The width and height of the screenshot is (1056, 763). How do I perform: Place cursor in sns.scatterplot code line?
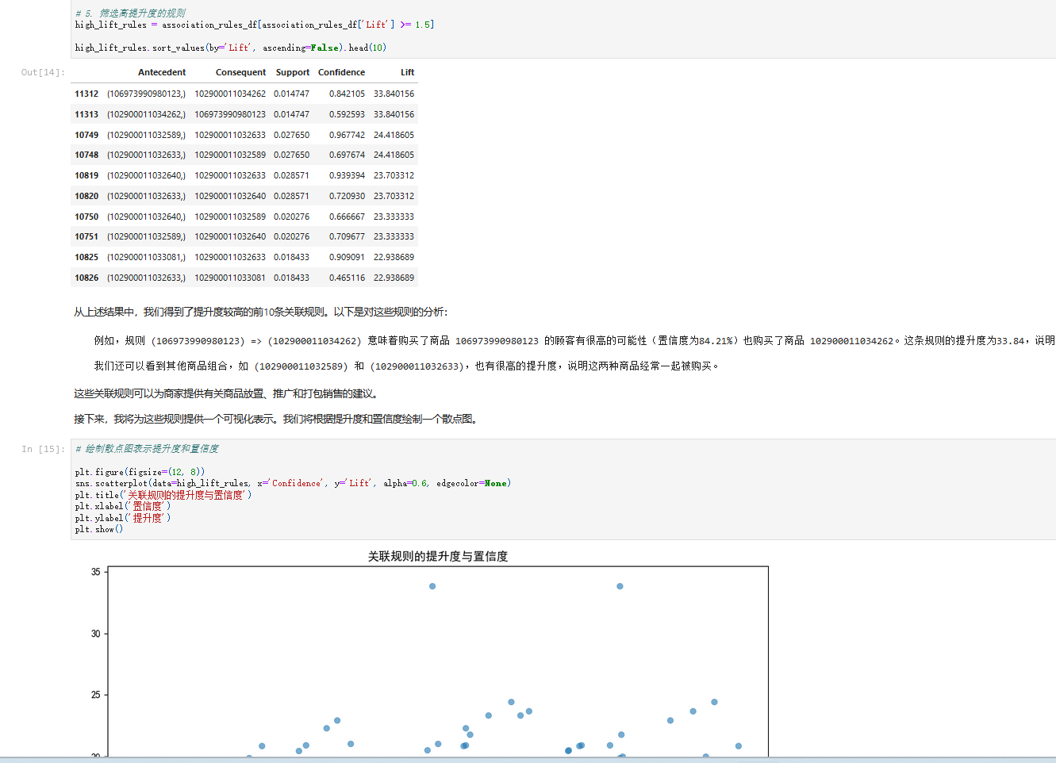(293, 483)
